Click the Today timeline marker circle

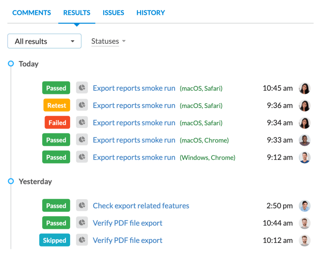(x=11, y=64)
